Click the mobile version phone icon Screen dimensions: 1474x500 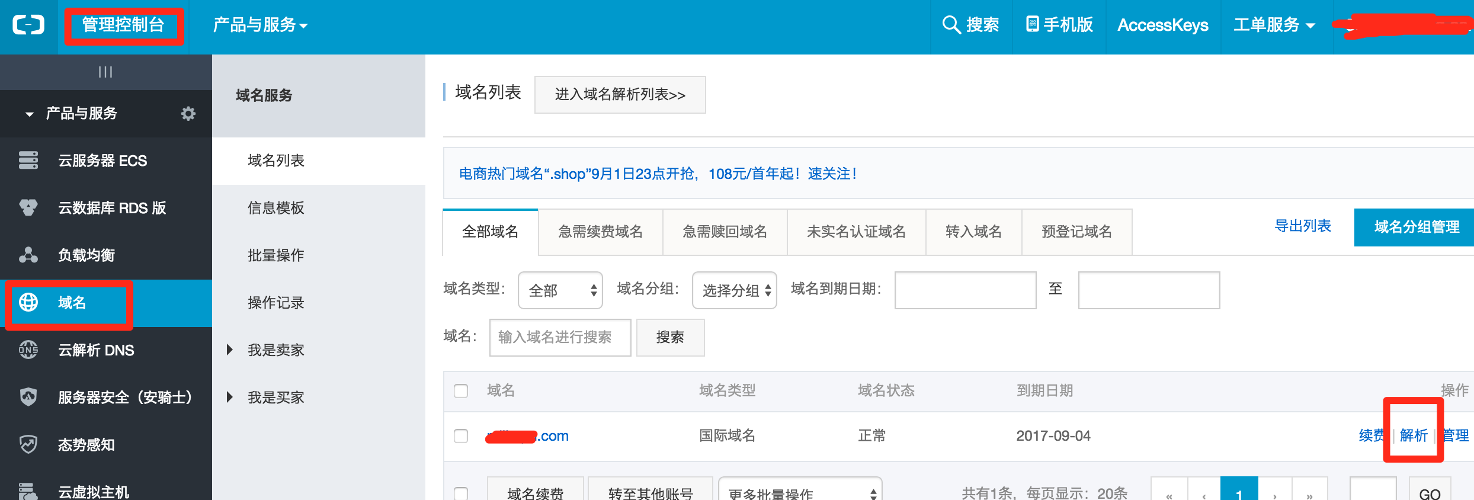[1032, 24]
